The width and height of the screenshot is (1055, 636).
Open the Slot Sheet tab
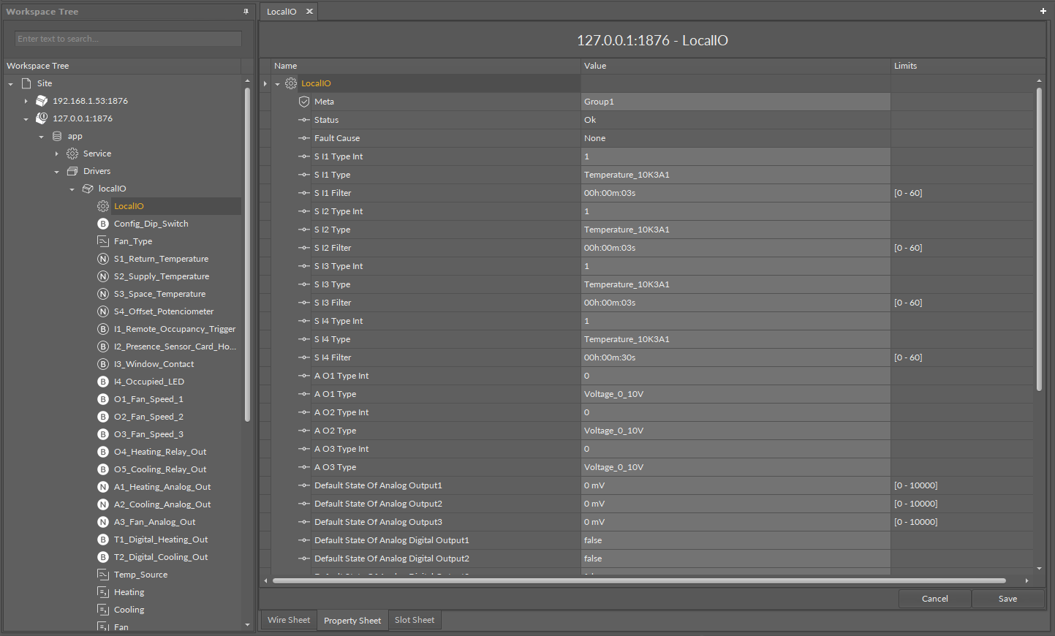coord(414,620)
